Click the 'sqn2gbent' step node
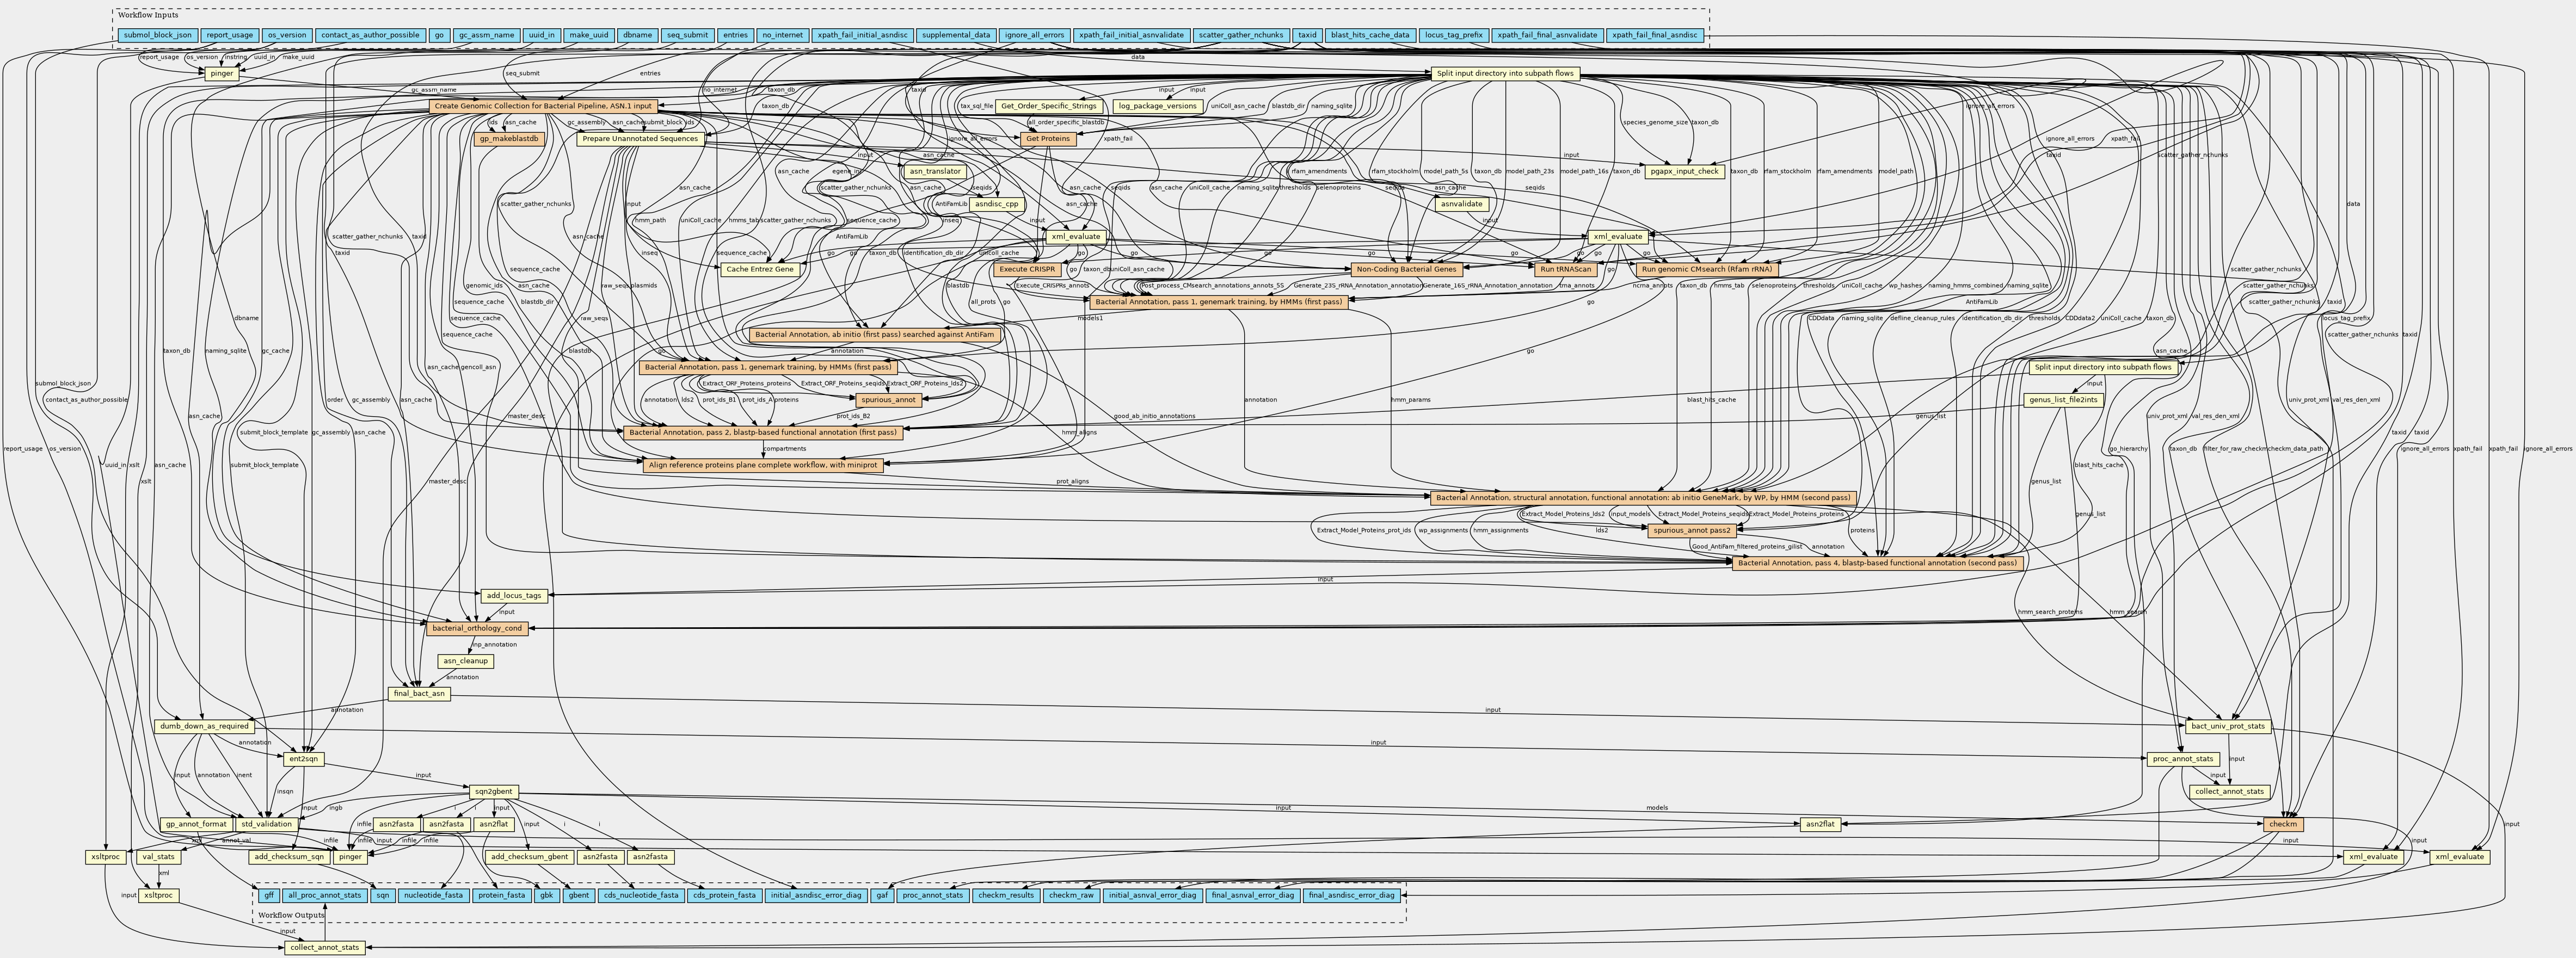This screenshot has width=2576, height=958. (x=494, y=792)
